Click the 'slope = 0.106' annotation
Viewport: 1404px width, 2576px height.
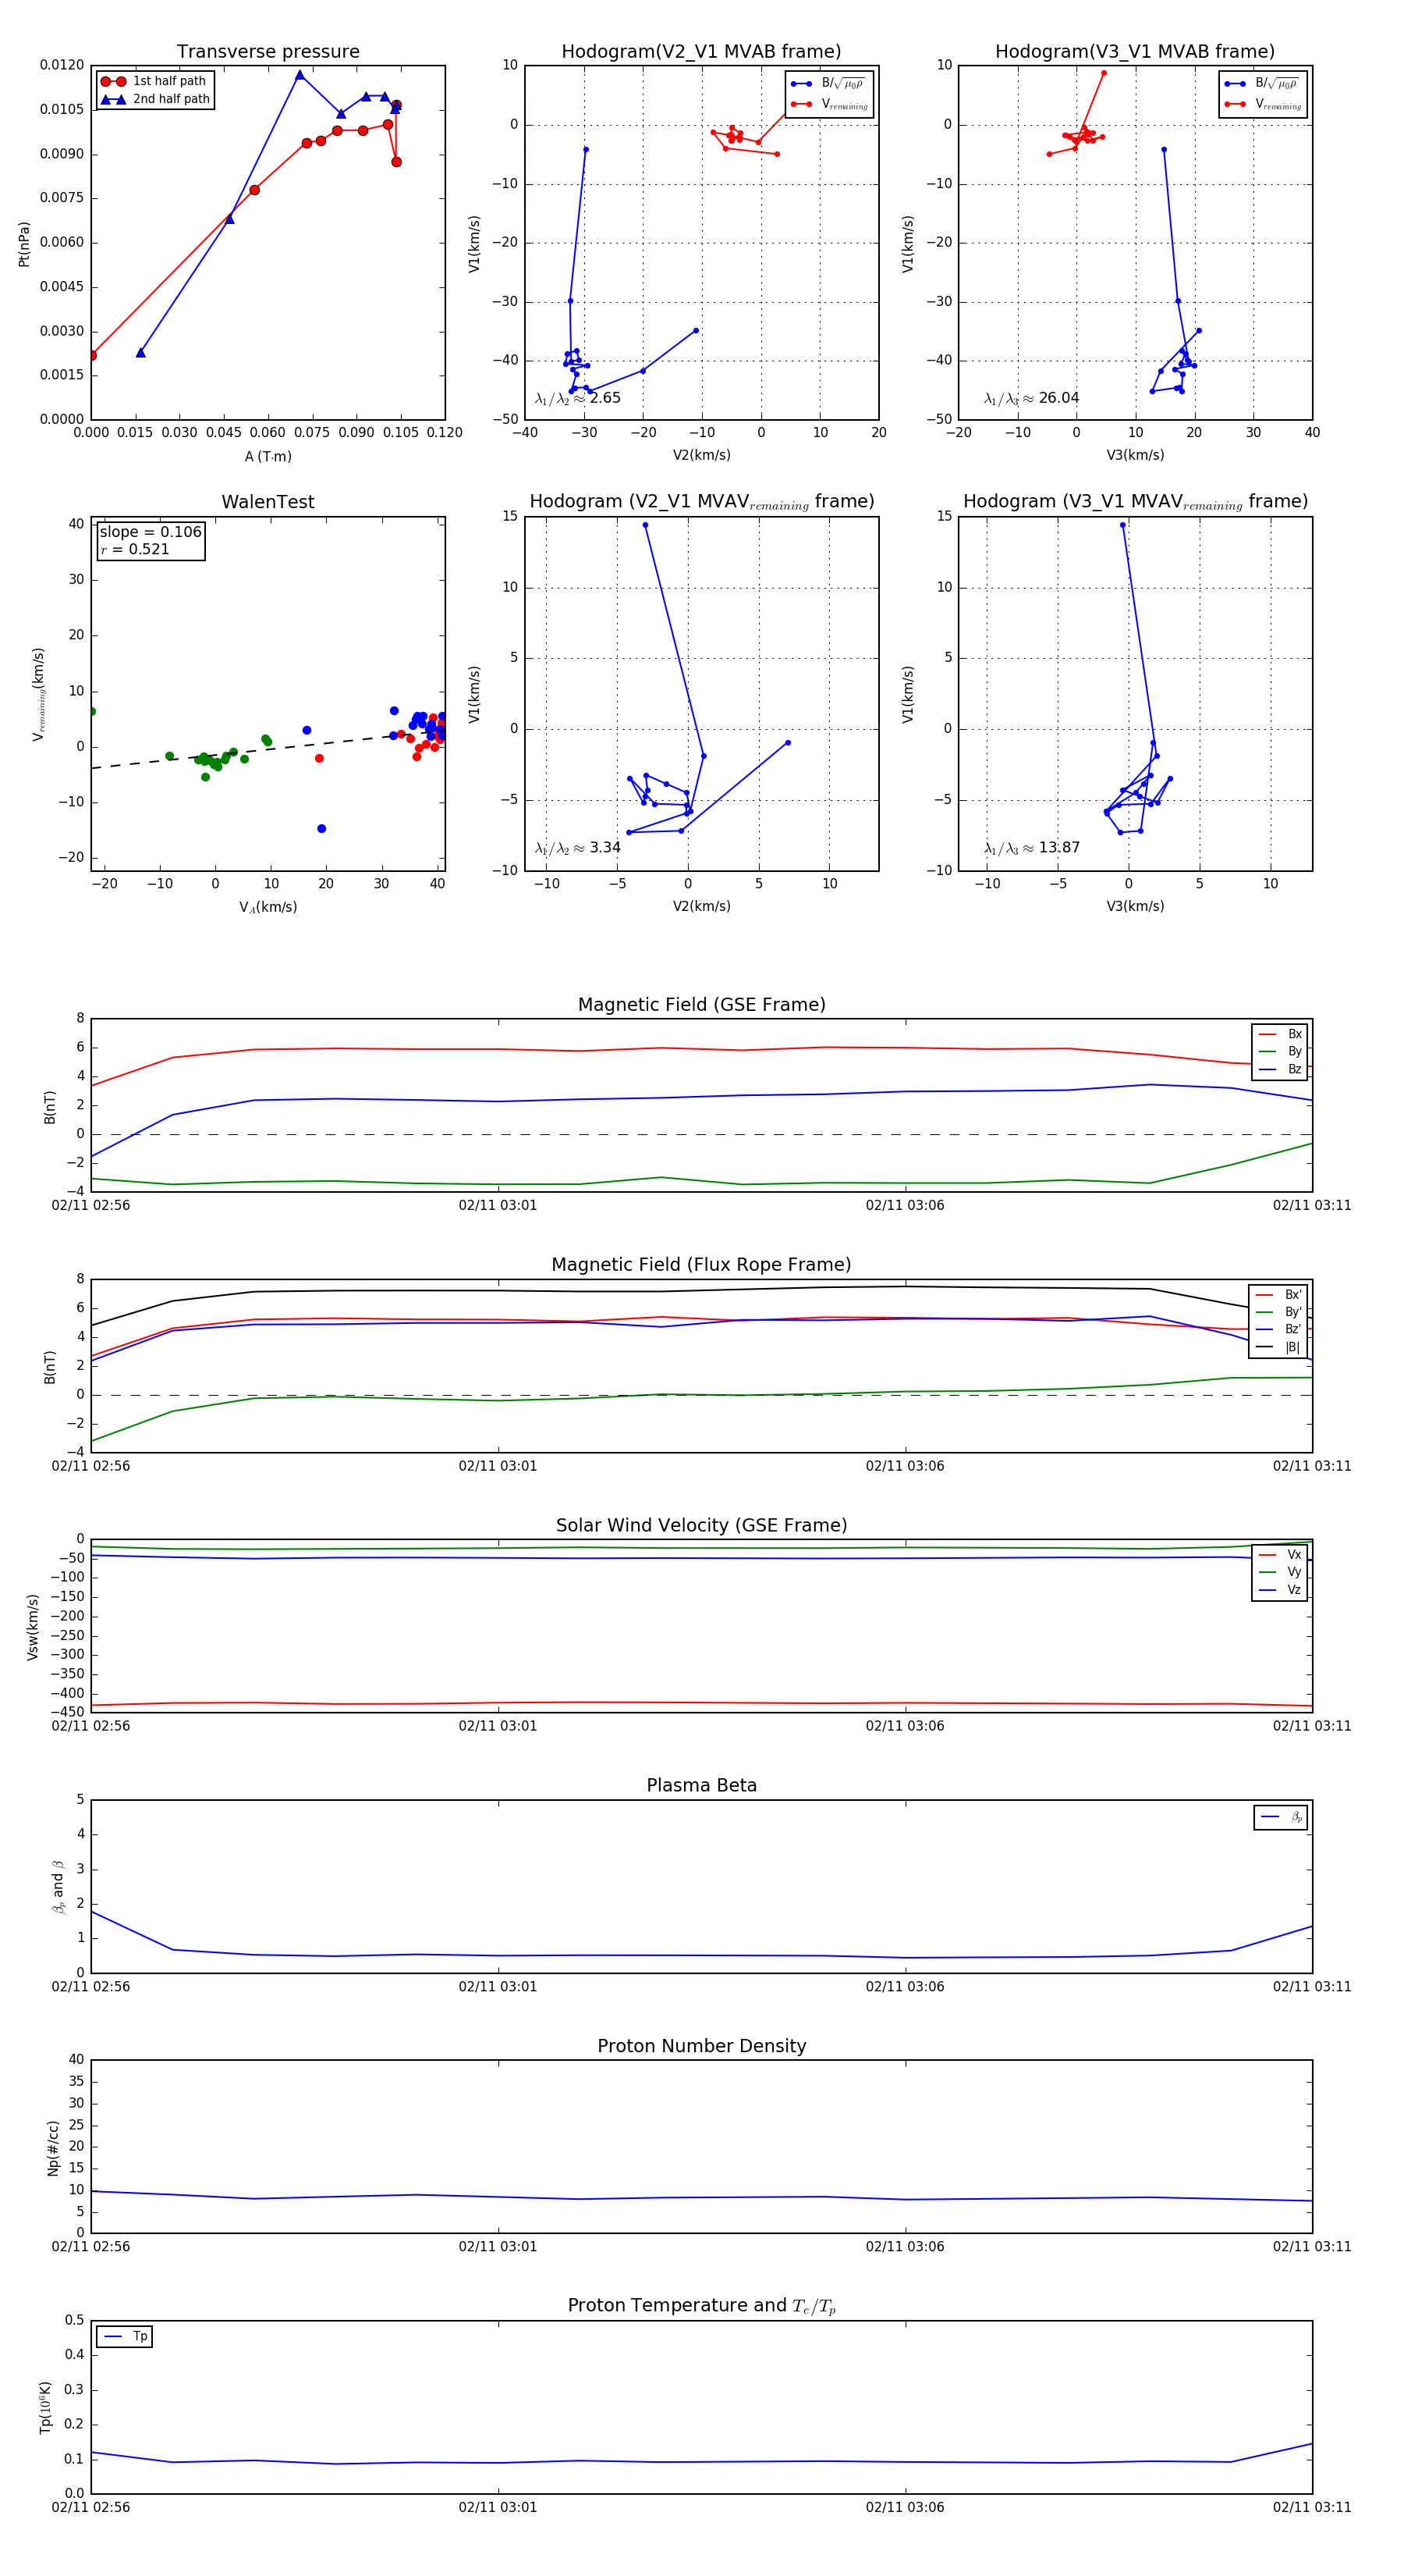click(x=150, y=532)
